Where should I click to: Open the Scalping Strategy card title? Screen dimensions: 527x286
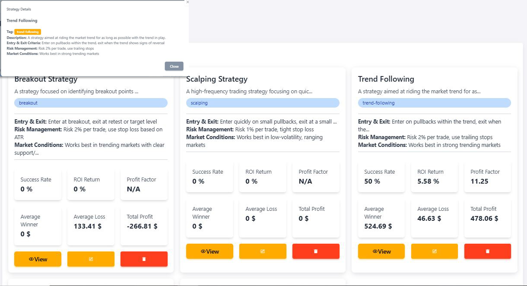pyautogui.click(x=217, y=79)
